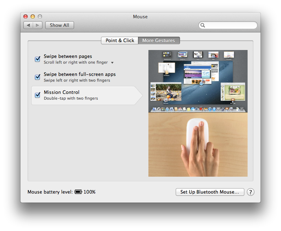Go back with the left arrow button
This screenshot has height=231, width=281.
pyautogui.click(x=28, y=25)
